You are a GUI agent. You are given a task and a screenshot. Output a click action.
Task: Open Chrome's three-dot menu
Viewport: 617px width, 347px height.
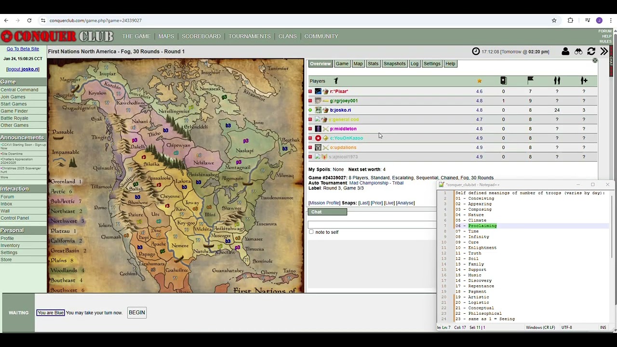coord(611,20)
